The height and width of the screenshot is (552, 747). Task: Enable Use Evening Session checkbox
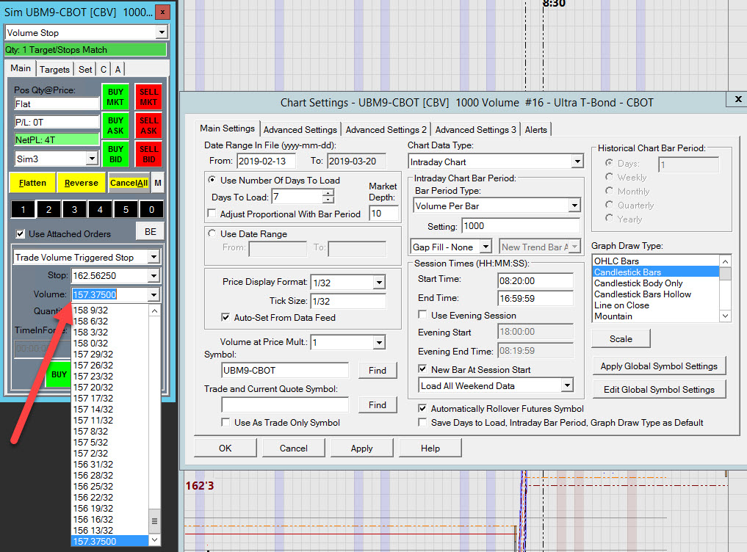point(423,315)
